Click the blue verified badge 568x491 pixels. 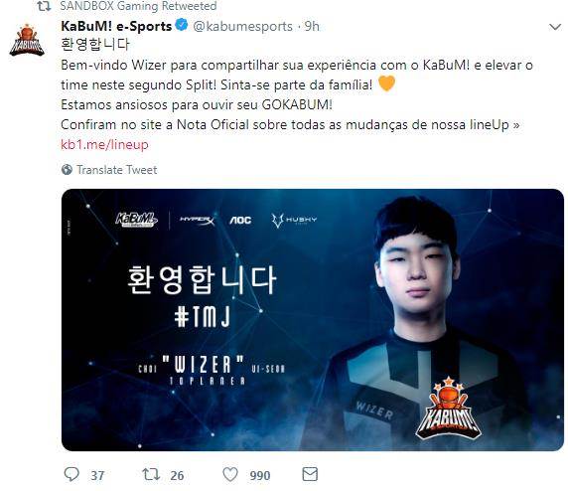(182, 25)
